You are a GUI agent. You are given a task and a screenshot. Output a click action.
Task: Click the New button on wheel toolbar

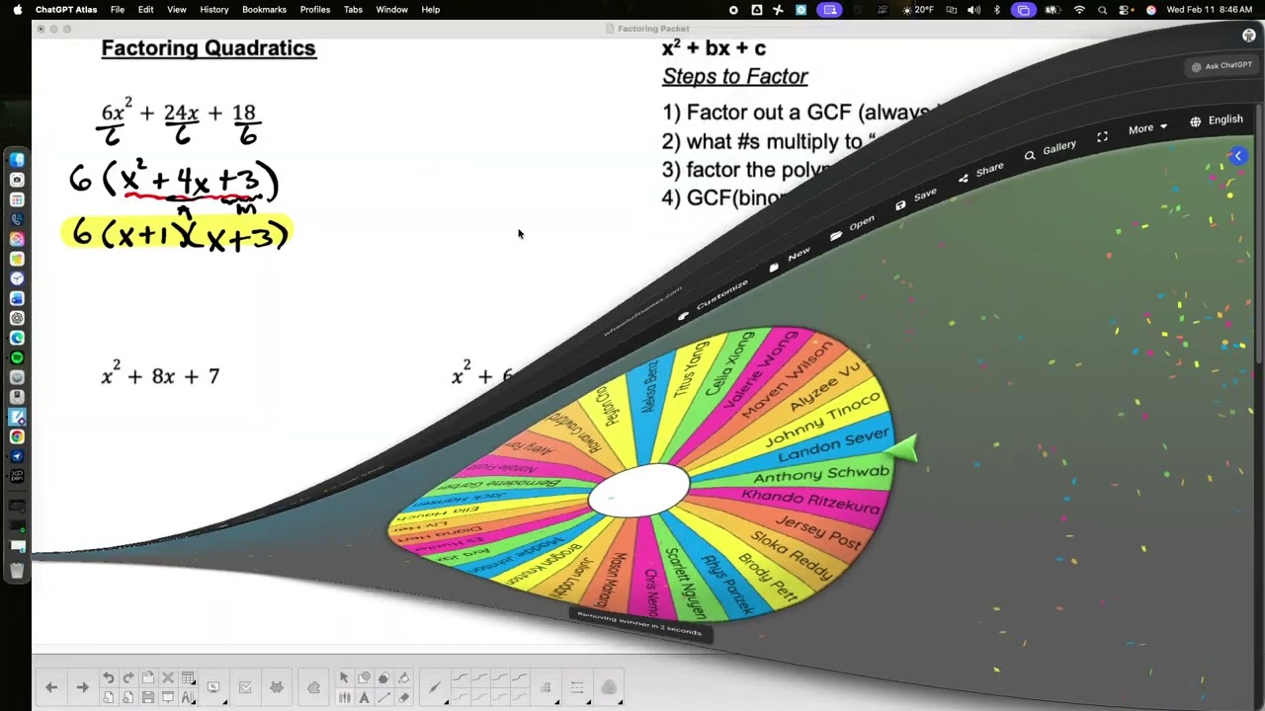[791, 259]
